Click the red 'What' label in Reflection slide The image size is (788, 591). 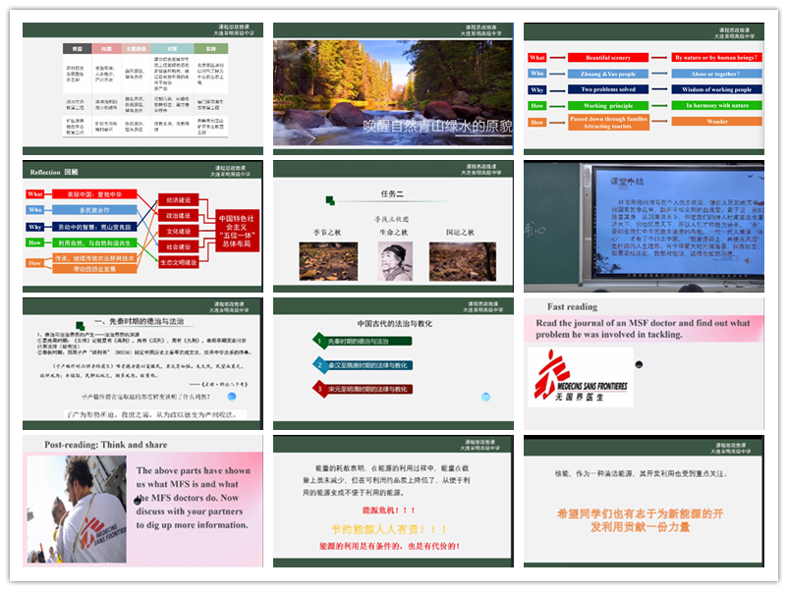pyautogui.click(x=35, y=194)
